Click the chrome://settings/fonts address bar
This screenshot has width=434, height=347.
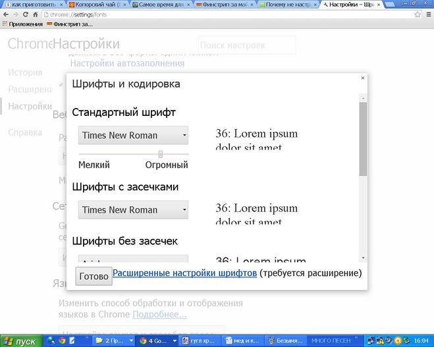pyautogui.click(x=227, y=14)
